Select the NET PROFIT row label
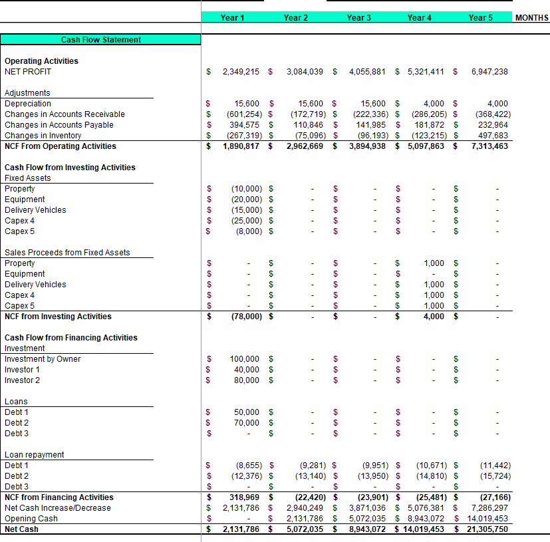Screen dimensions: 550x542 pyautogui.click(x=28, y=71)
